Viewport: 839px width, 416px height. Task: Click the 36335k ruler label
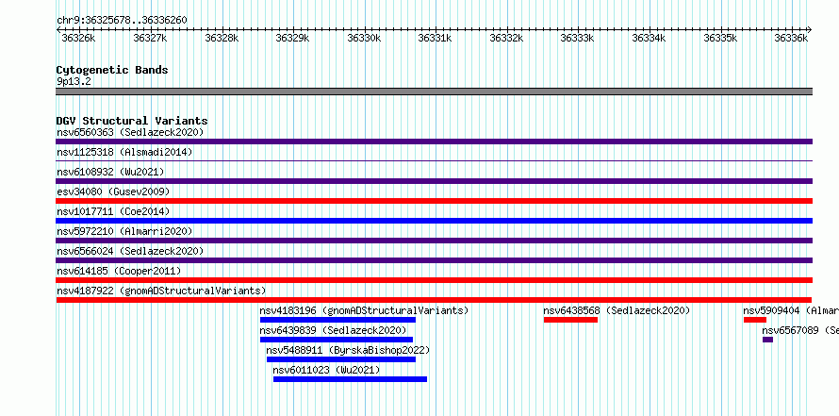pyautogui.click(x=720, y=38)
